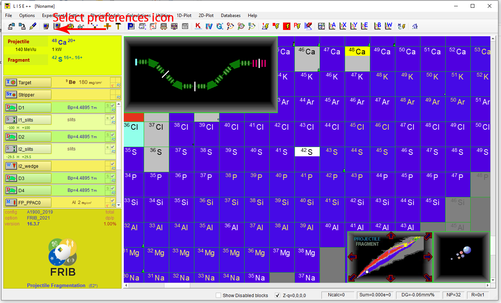Click the house icon in the toolbar

415,26
